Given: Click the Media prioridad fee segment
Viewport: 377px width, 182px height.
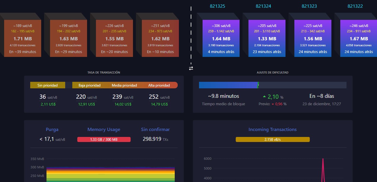Looking at the screenshot, I should point(124,85).
